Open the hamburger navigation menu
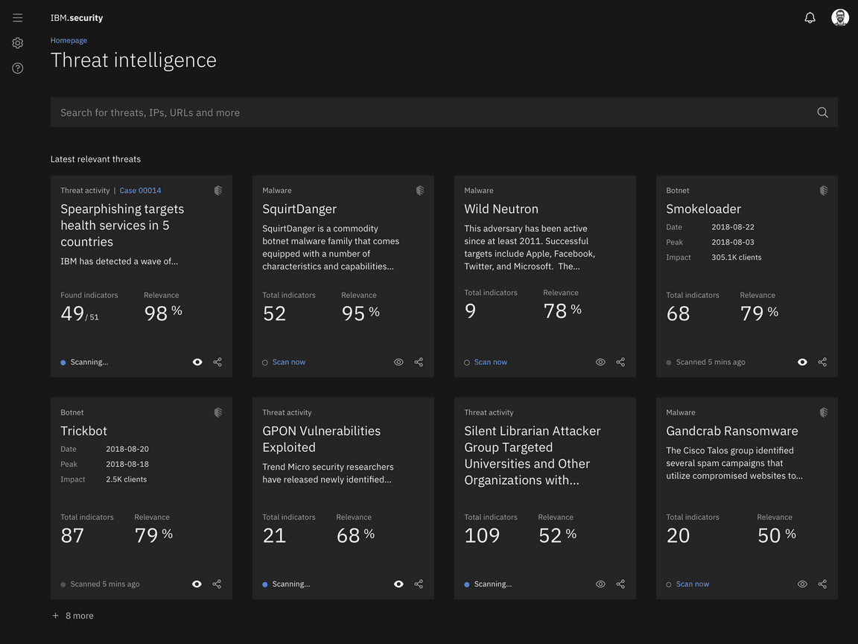Screen dimensions: 858x644 click(18, 18)
